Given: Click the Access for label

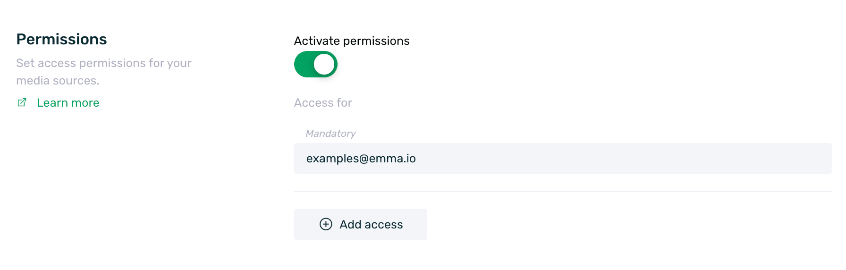Looking at the screenshot, I should click(x=323, y=103).
